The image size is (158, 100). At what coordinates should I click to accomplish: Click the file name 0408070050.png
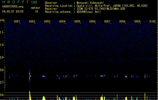click(x=13, y=6)
